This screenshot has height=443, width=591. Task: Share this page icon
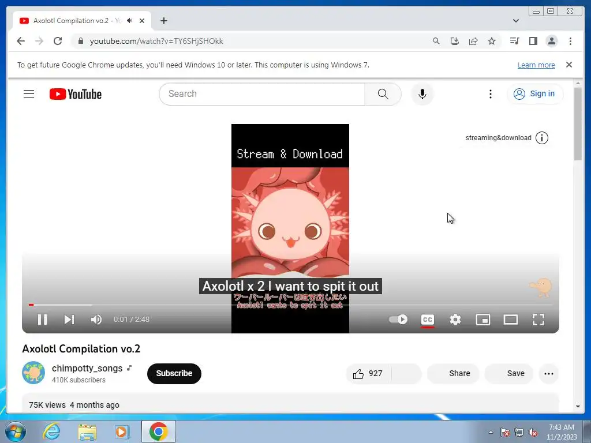point(473,41)
